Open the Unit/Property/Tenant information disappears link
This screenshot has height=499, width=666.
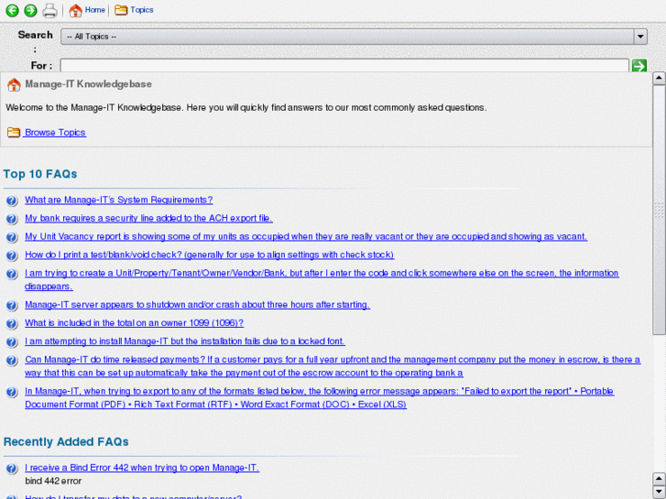tap(322, 279)
